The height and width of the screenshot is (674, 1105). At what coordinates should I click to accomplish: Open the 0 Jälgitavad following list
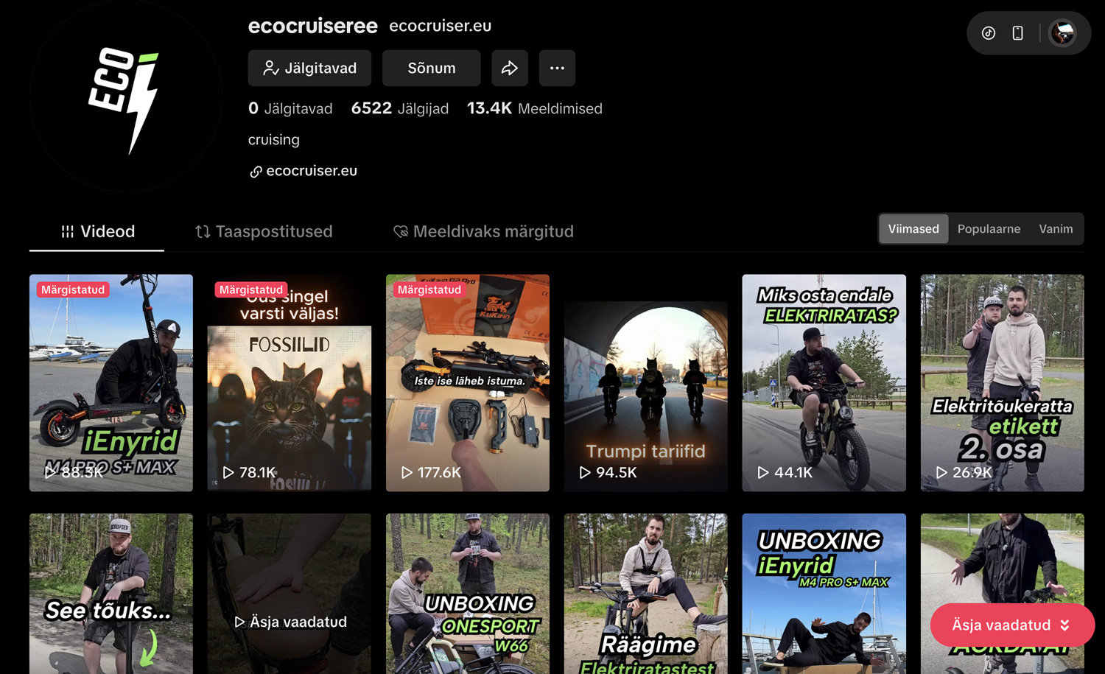coord(290,108)
